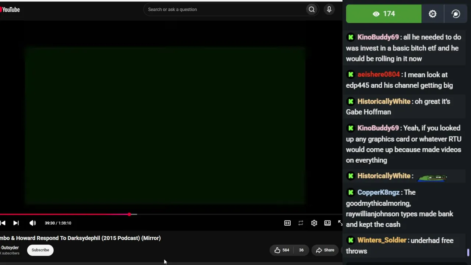This screenshot has width=471, height=265.
Task: Focus the 'Search or ask a question' field
Action: [224, 10]
